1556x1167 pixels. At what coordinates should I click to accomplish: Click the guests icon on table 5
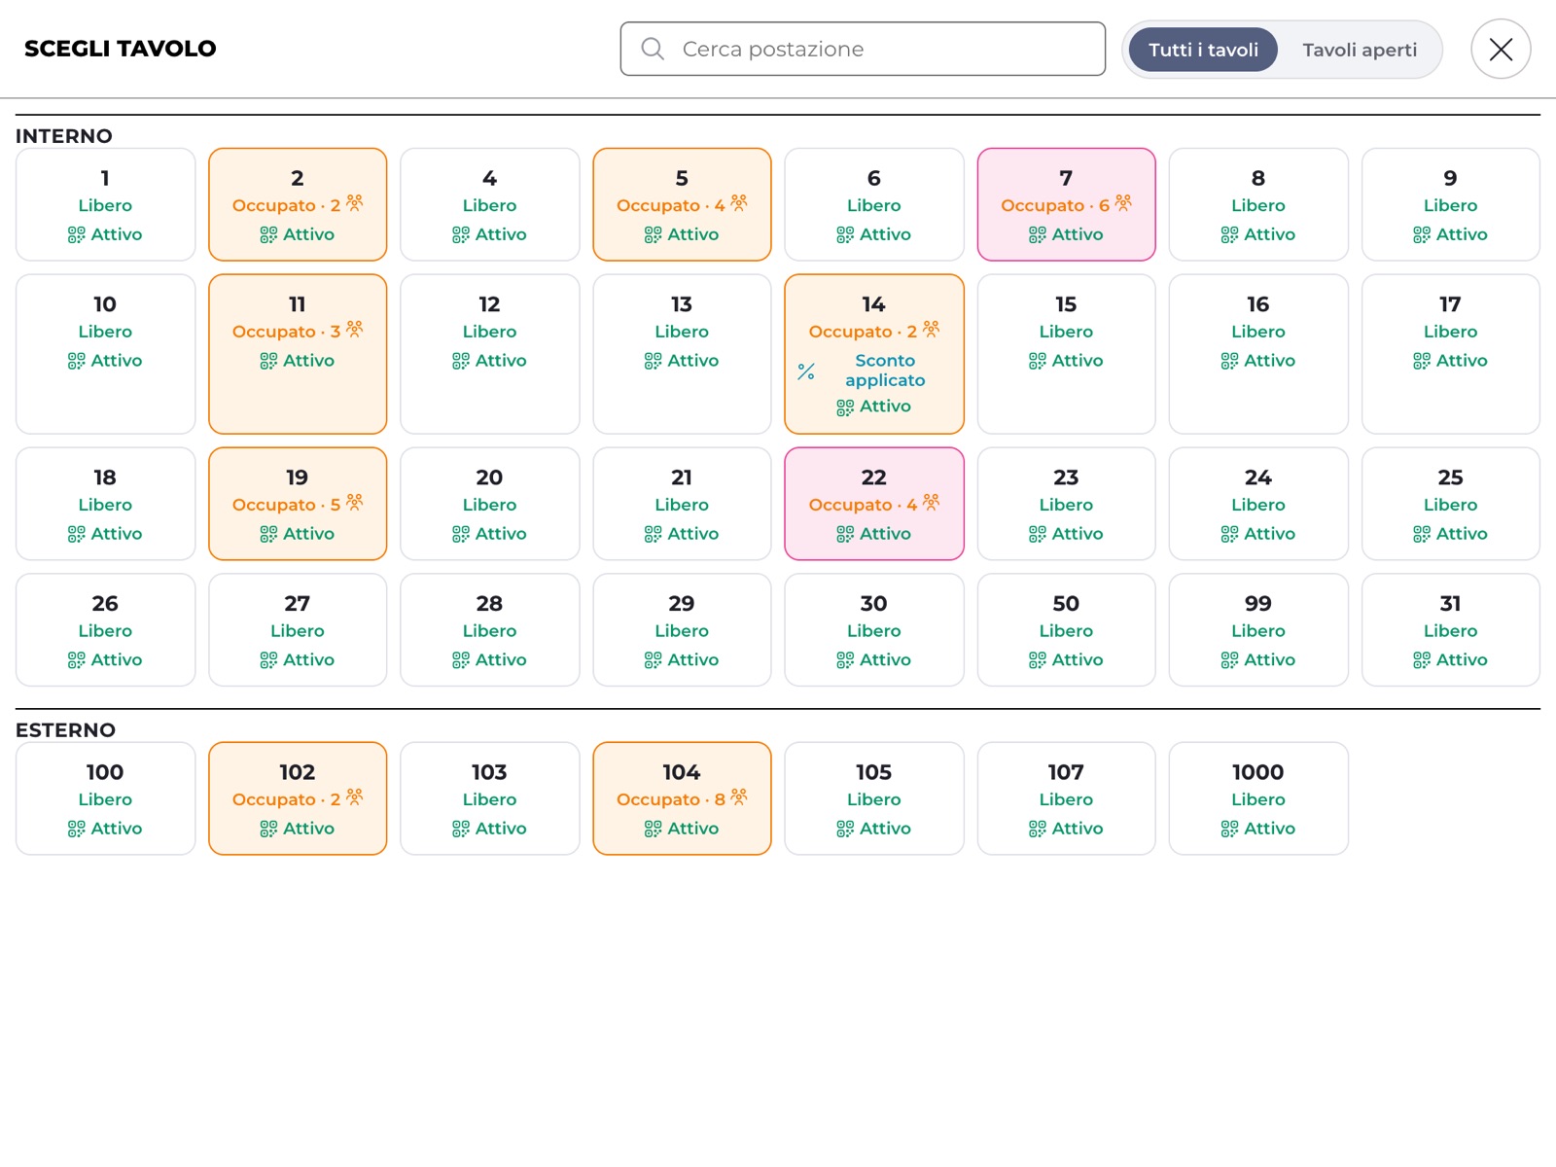(739, 202)
